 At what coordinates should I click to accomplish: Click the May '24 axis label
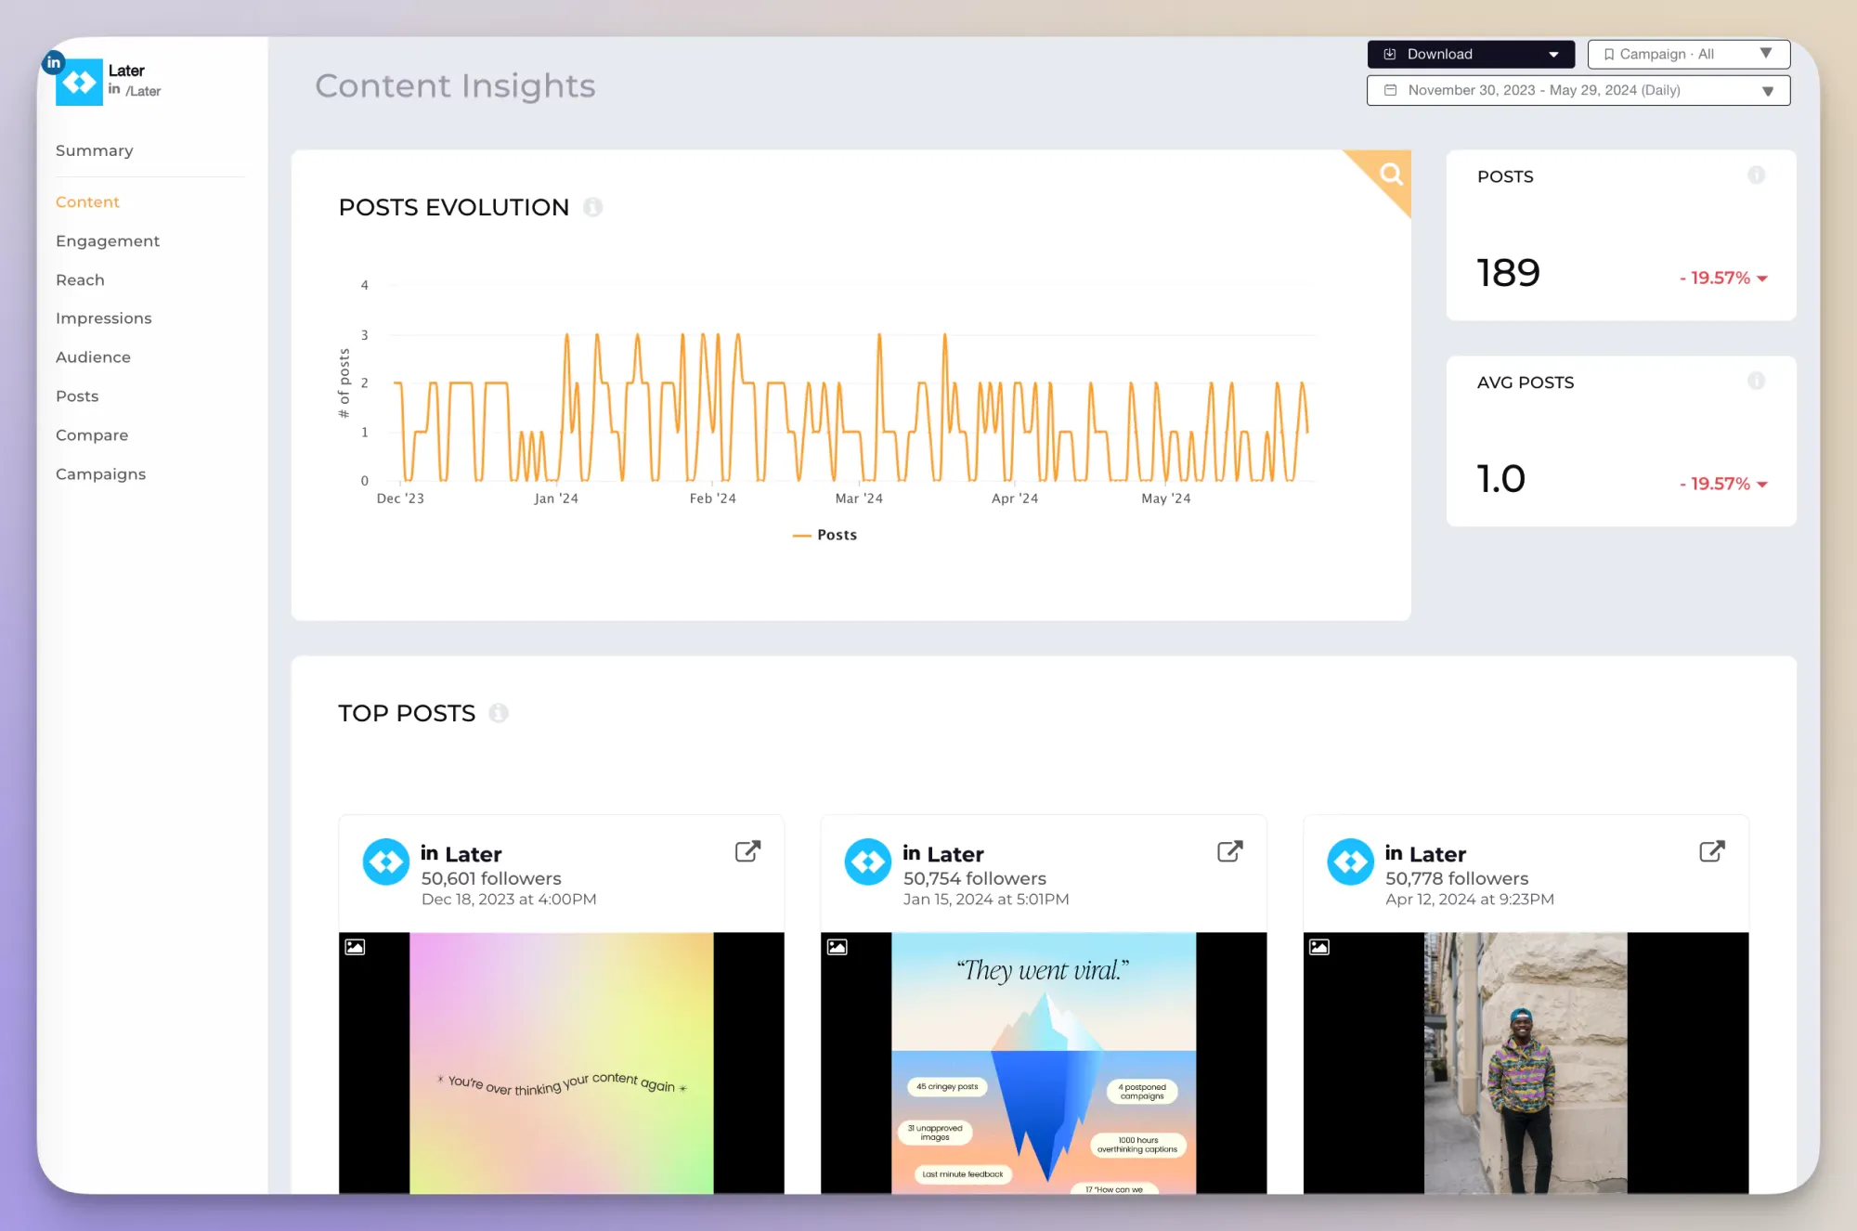pyautogui.click(x=1165, y=499)
